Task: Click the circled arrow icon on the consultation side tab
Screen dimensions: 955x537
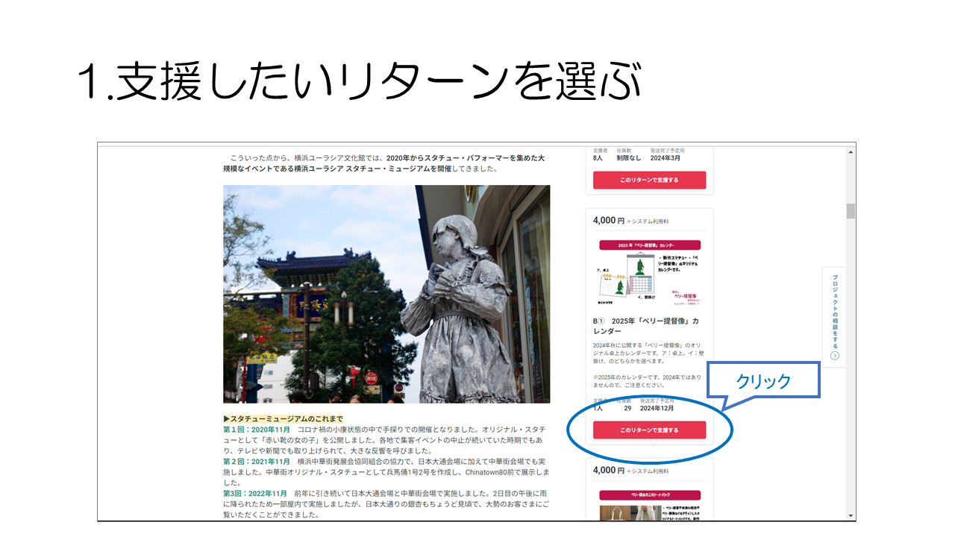Action: [835, 356]
